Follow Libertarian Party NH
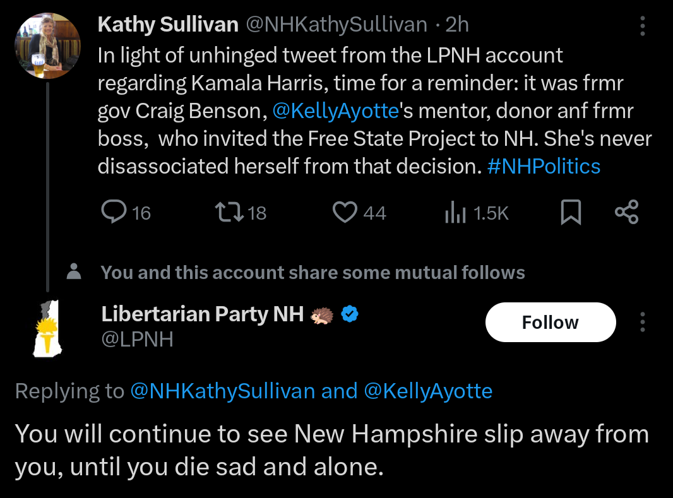 coord(550,322)
